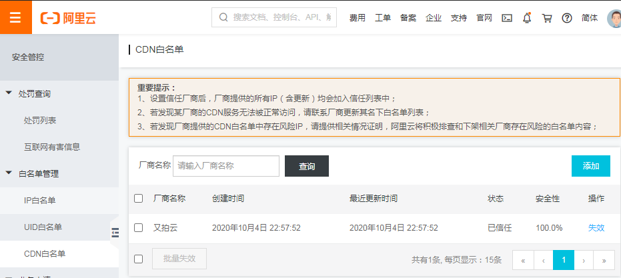Switch language via 简体

tap(590, 18)
